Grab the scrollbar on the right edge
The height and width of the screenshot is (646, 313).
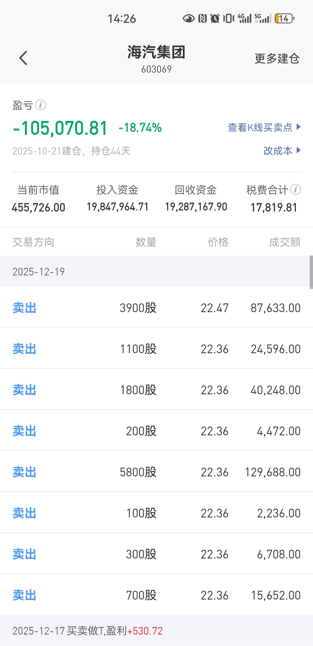click(x=311, y=272)
